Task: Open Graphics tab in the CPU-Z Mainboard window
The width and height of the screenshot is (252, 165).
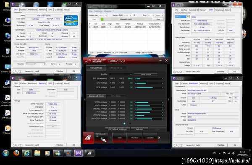Action: 219,83
